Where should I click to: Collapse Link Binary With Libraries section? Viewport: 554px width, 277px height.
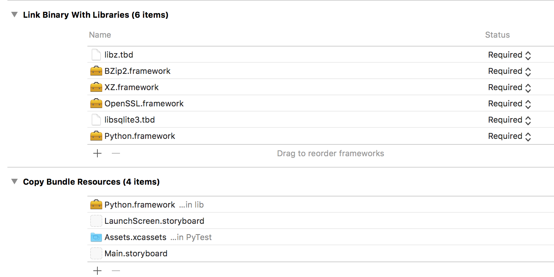point(14,15)
